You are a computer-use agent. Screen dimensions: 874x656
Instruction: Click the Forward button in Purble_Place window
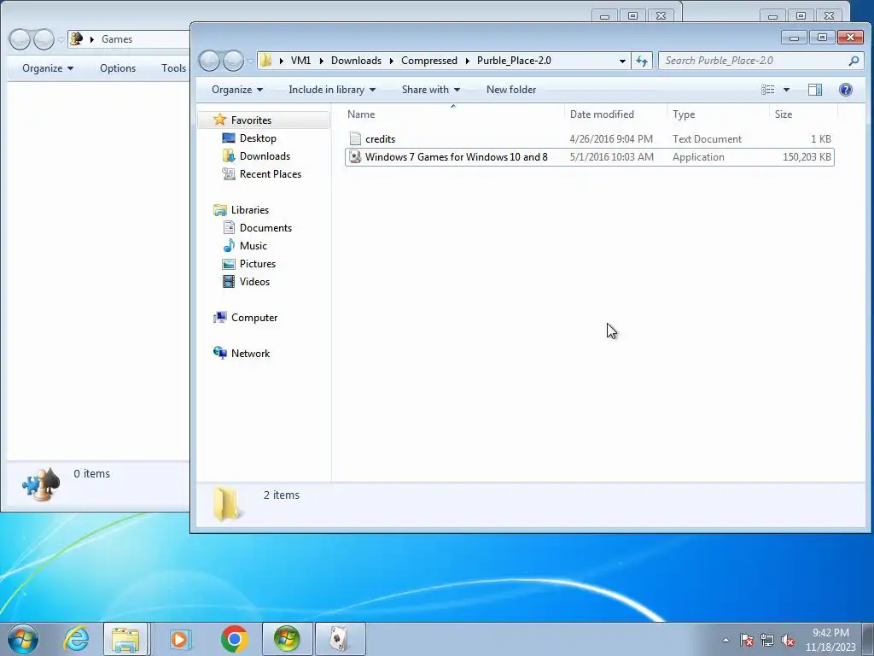pos(233,61)
